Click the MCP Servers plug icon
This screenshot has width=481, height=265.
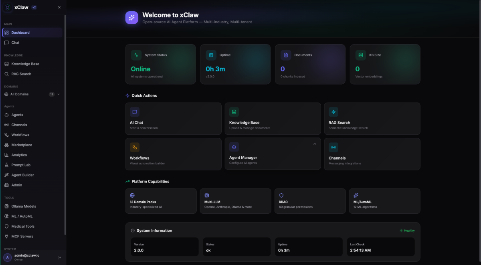click(6, 236)
